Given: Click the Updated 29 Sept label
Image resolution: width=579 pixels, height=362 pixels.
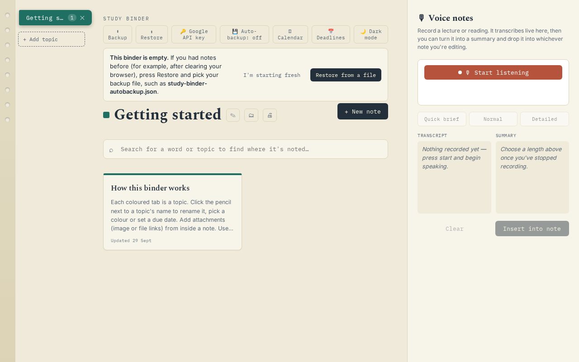Looking at the screenshot, I should pos(131,241).
